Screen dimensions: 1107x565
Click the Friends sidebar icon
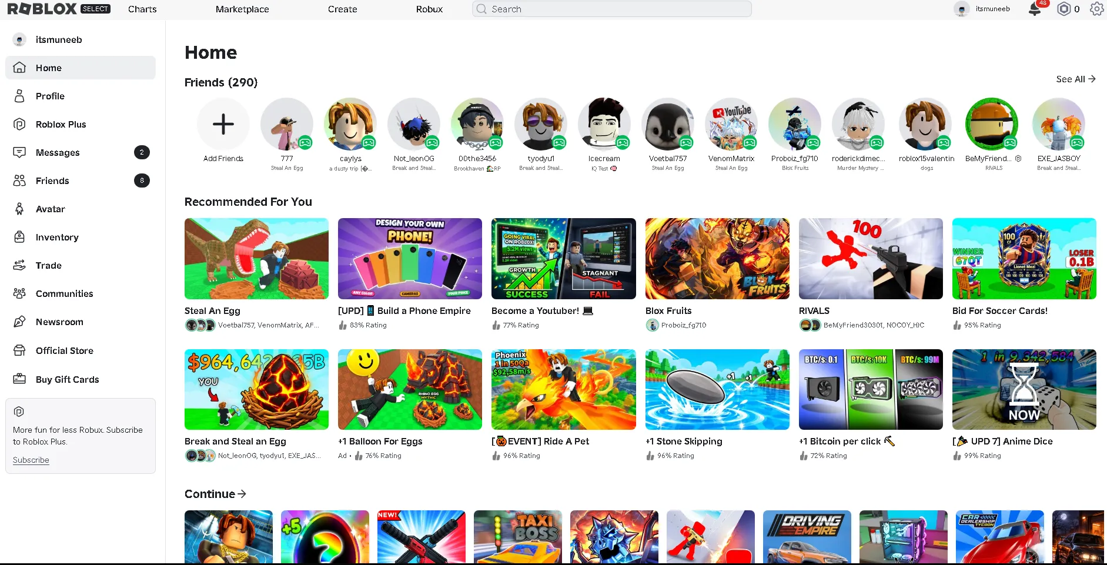[x=19, y=180]
